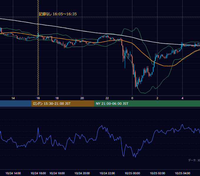Select the 'ロンドン 15:30-21:00 JST' session bar
The width and height of the screenshot is (200, 176).
pyautogui.click(x=63, y=104)
